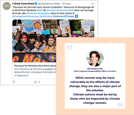Open the #engagées hashtag
Screen dimensions: 134x115
click(44, 13)
